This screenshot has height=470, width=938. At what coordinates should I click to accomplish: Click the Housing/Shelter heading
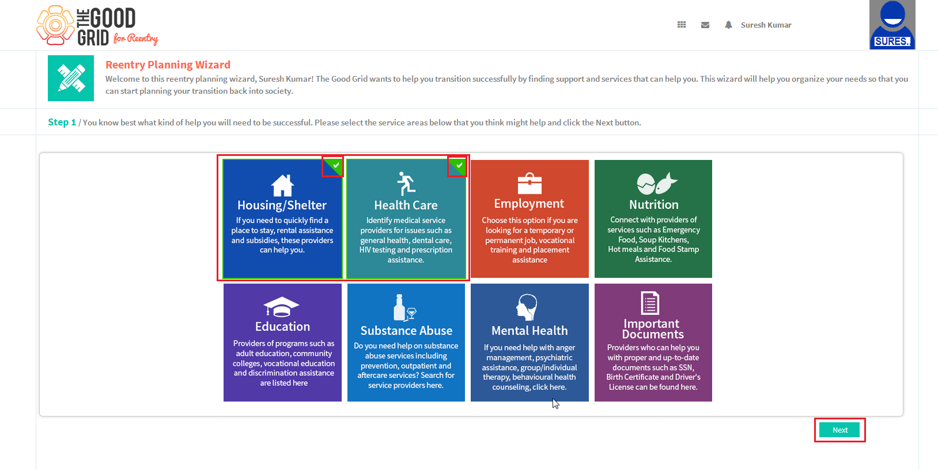(x=282, y=205)
